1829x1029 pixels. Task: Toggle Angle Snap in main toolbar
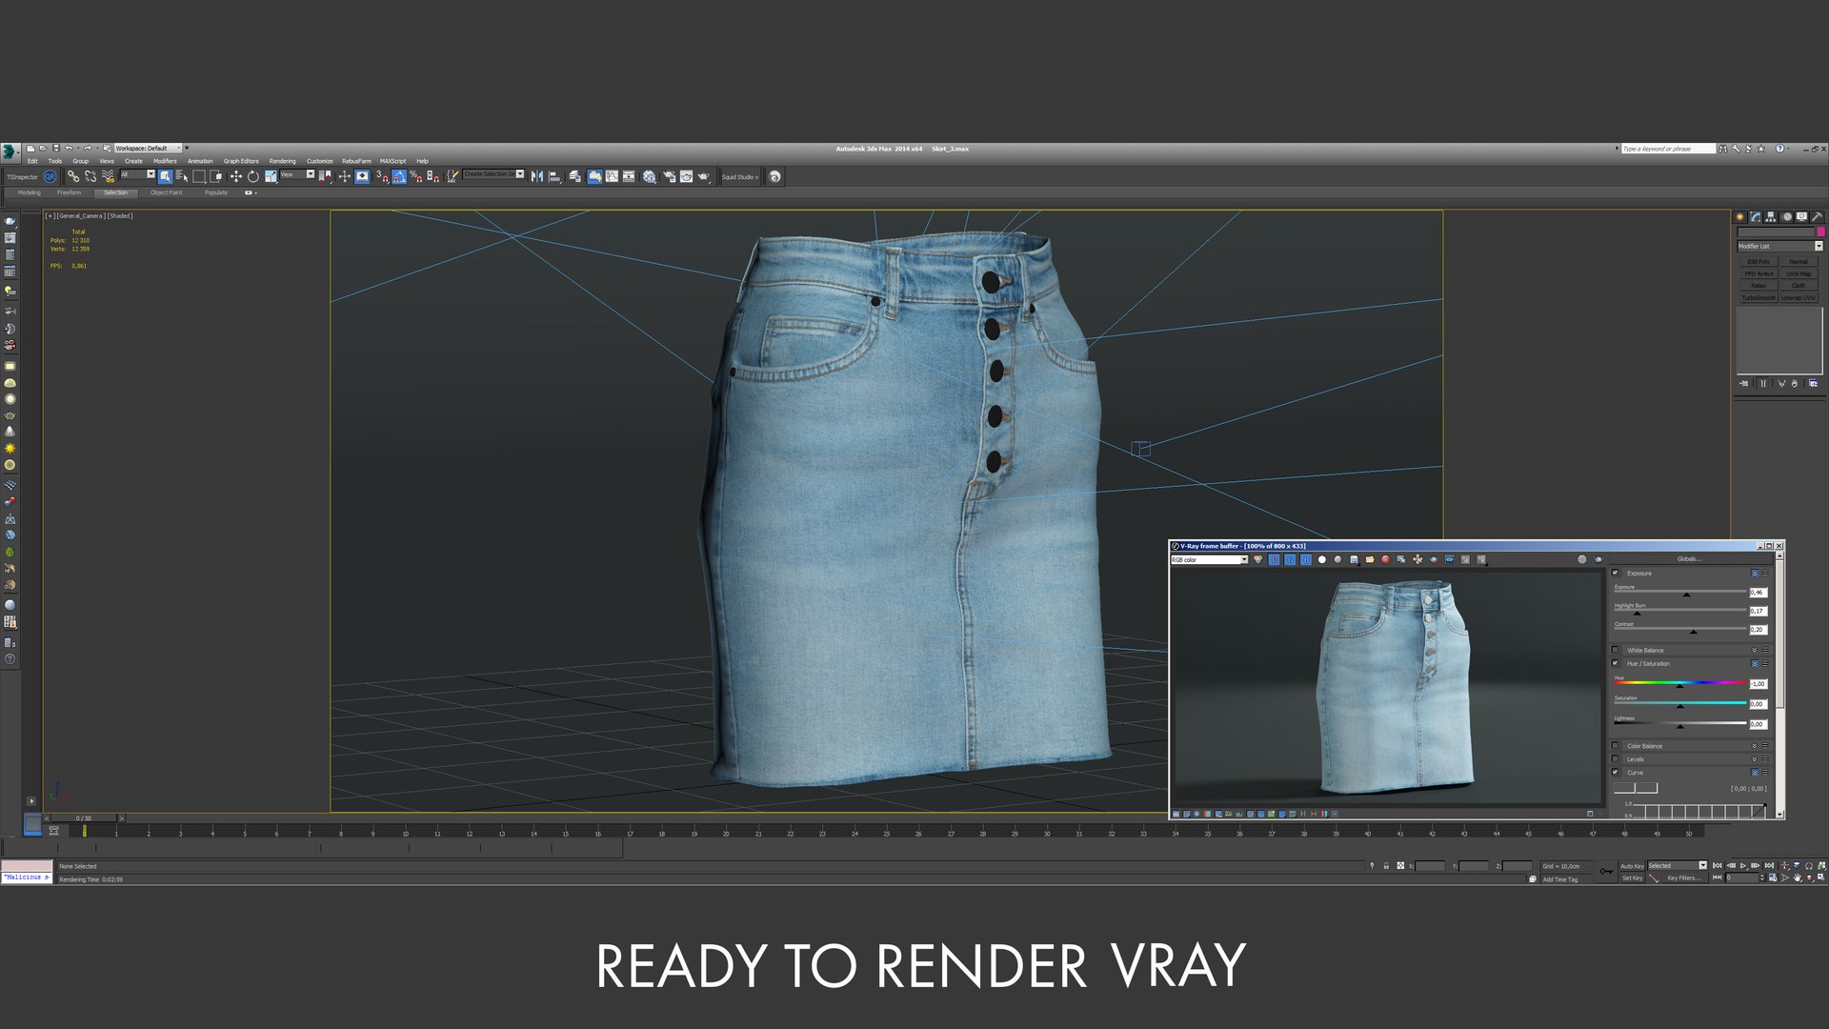(x=399, y=176)
